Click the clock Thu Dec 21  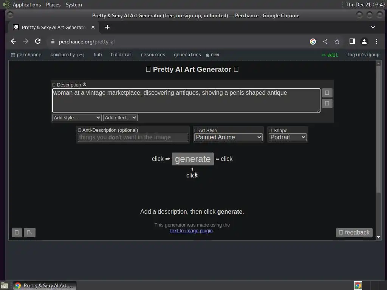(365, 5)
